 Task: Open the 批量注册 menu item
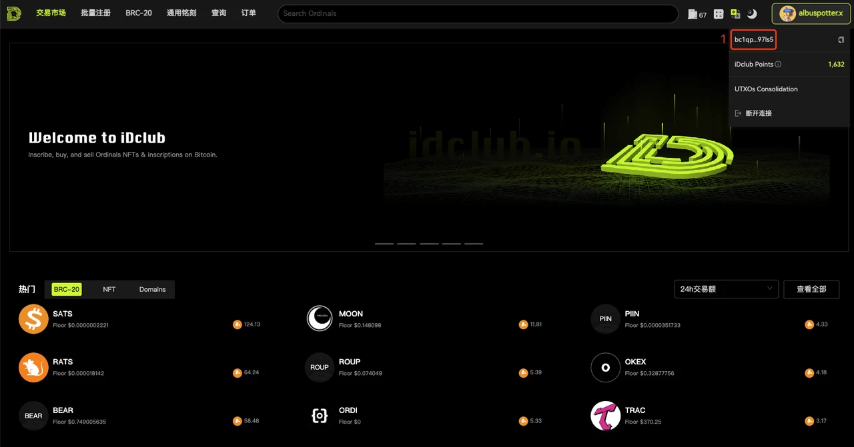[x=95, y=13]
